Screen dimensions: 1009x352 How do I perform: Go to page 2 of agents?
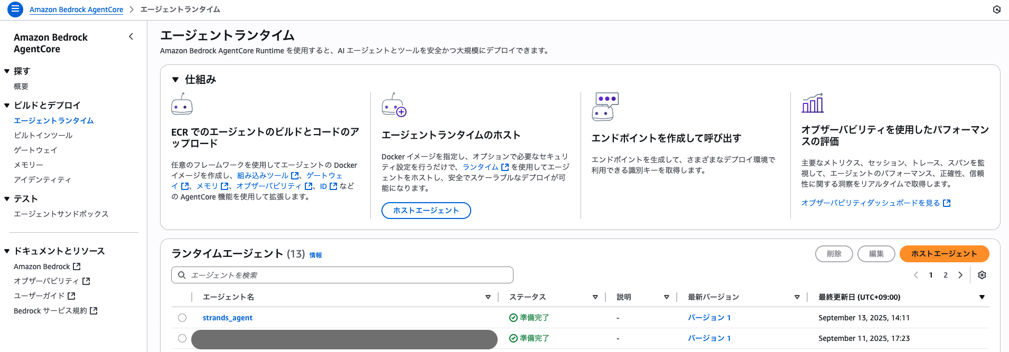946,275
